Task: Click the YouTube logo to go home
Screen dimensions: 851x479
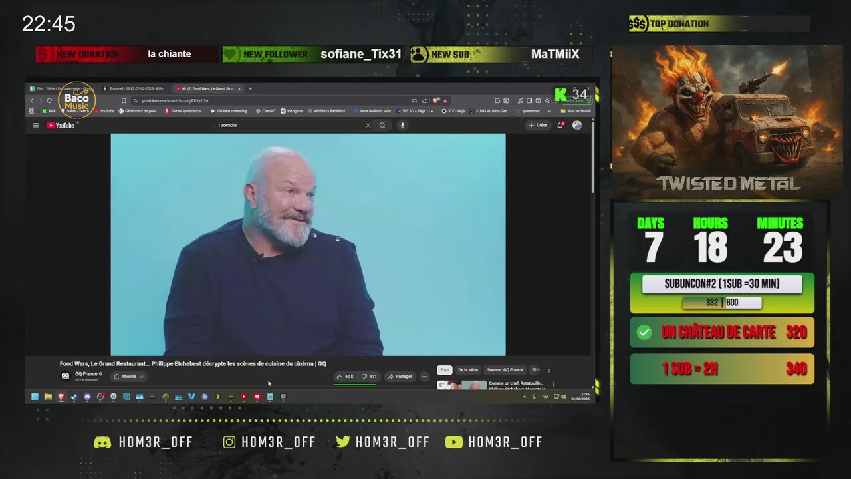Action: 62,125
